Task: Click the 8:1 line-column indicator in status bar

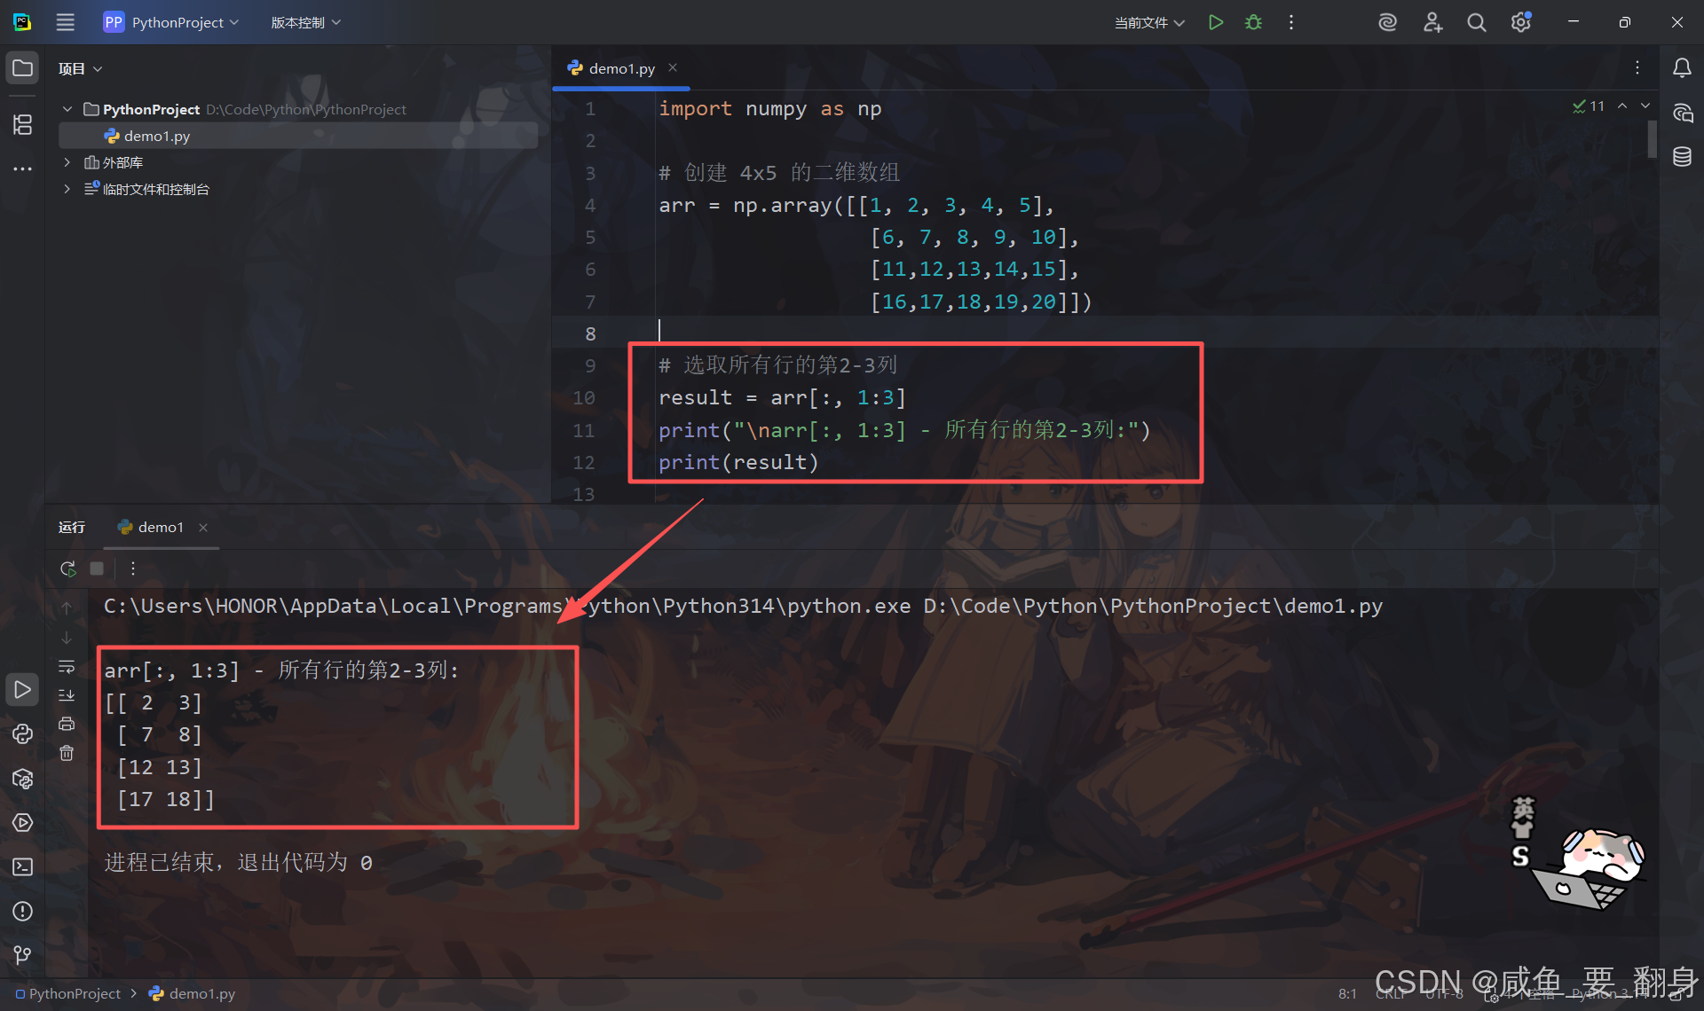Action: pyautogui.click(x=1347, y=993)
